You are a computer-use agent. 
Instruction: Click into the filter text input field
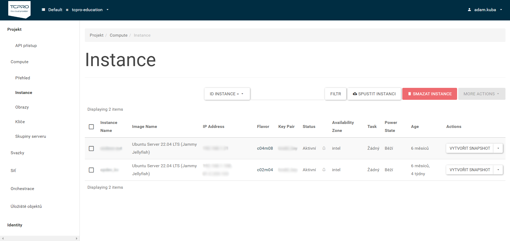tap(287, 94)
